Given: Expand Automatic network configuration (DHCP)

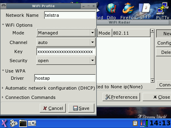Looking at the screenshot, I should click(3, 88).
